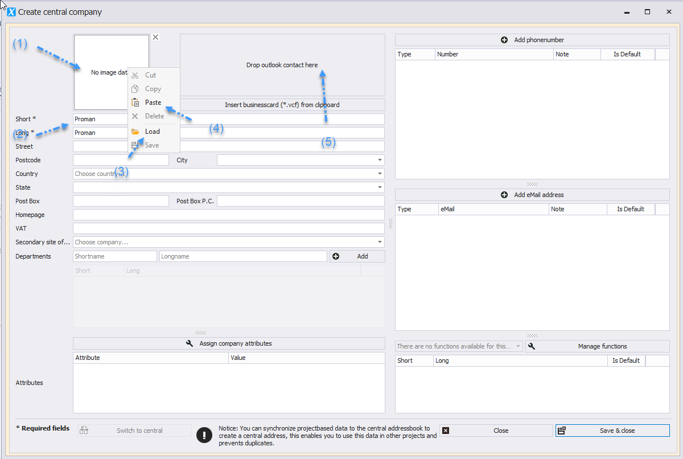This screenshot has height=459, width=683.
Task: Click the folder icon beside Load
Action: (135, 132)
